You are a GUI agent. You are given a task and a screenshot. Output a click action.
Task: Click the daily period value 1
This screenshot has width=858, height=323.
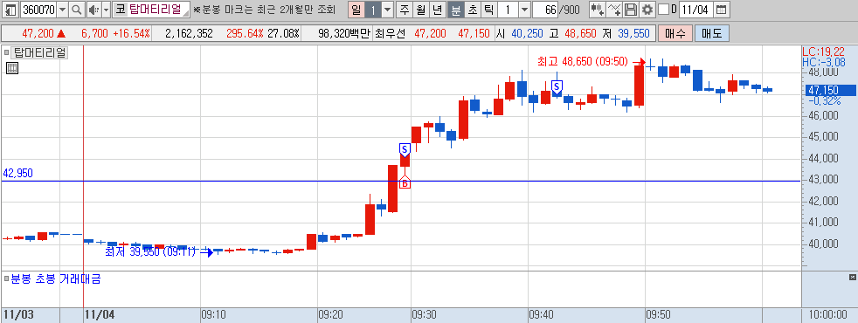(372, 10)
